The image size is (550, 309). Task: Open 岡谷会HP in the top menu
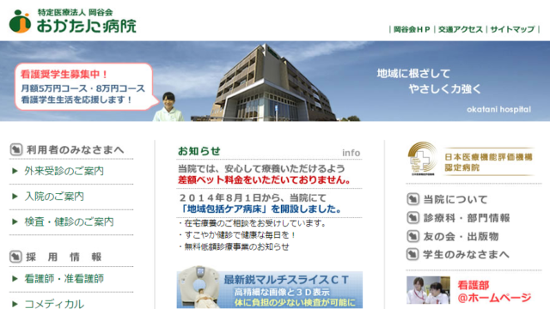point(412,29)
